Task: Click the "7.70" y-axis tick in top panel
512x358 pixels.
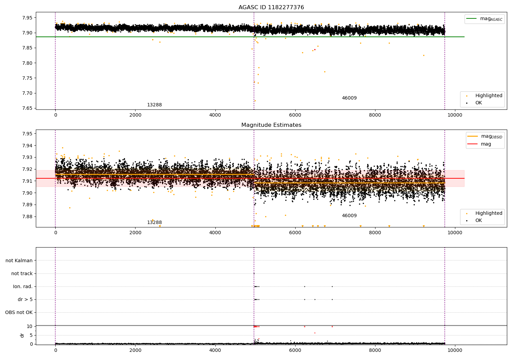Action: pyautogui.click(x=27, y=93)
